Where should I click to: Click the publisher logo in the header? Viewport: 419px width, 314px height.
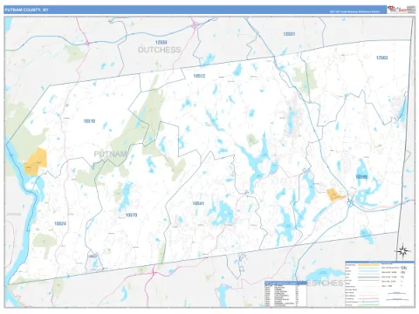click(x=402, y=10)
